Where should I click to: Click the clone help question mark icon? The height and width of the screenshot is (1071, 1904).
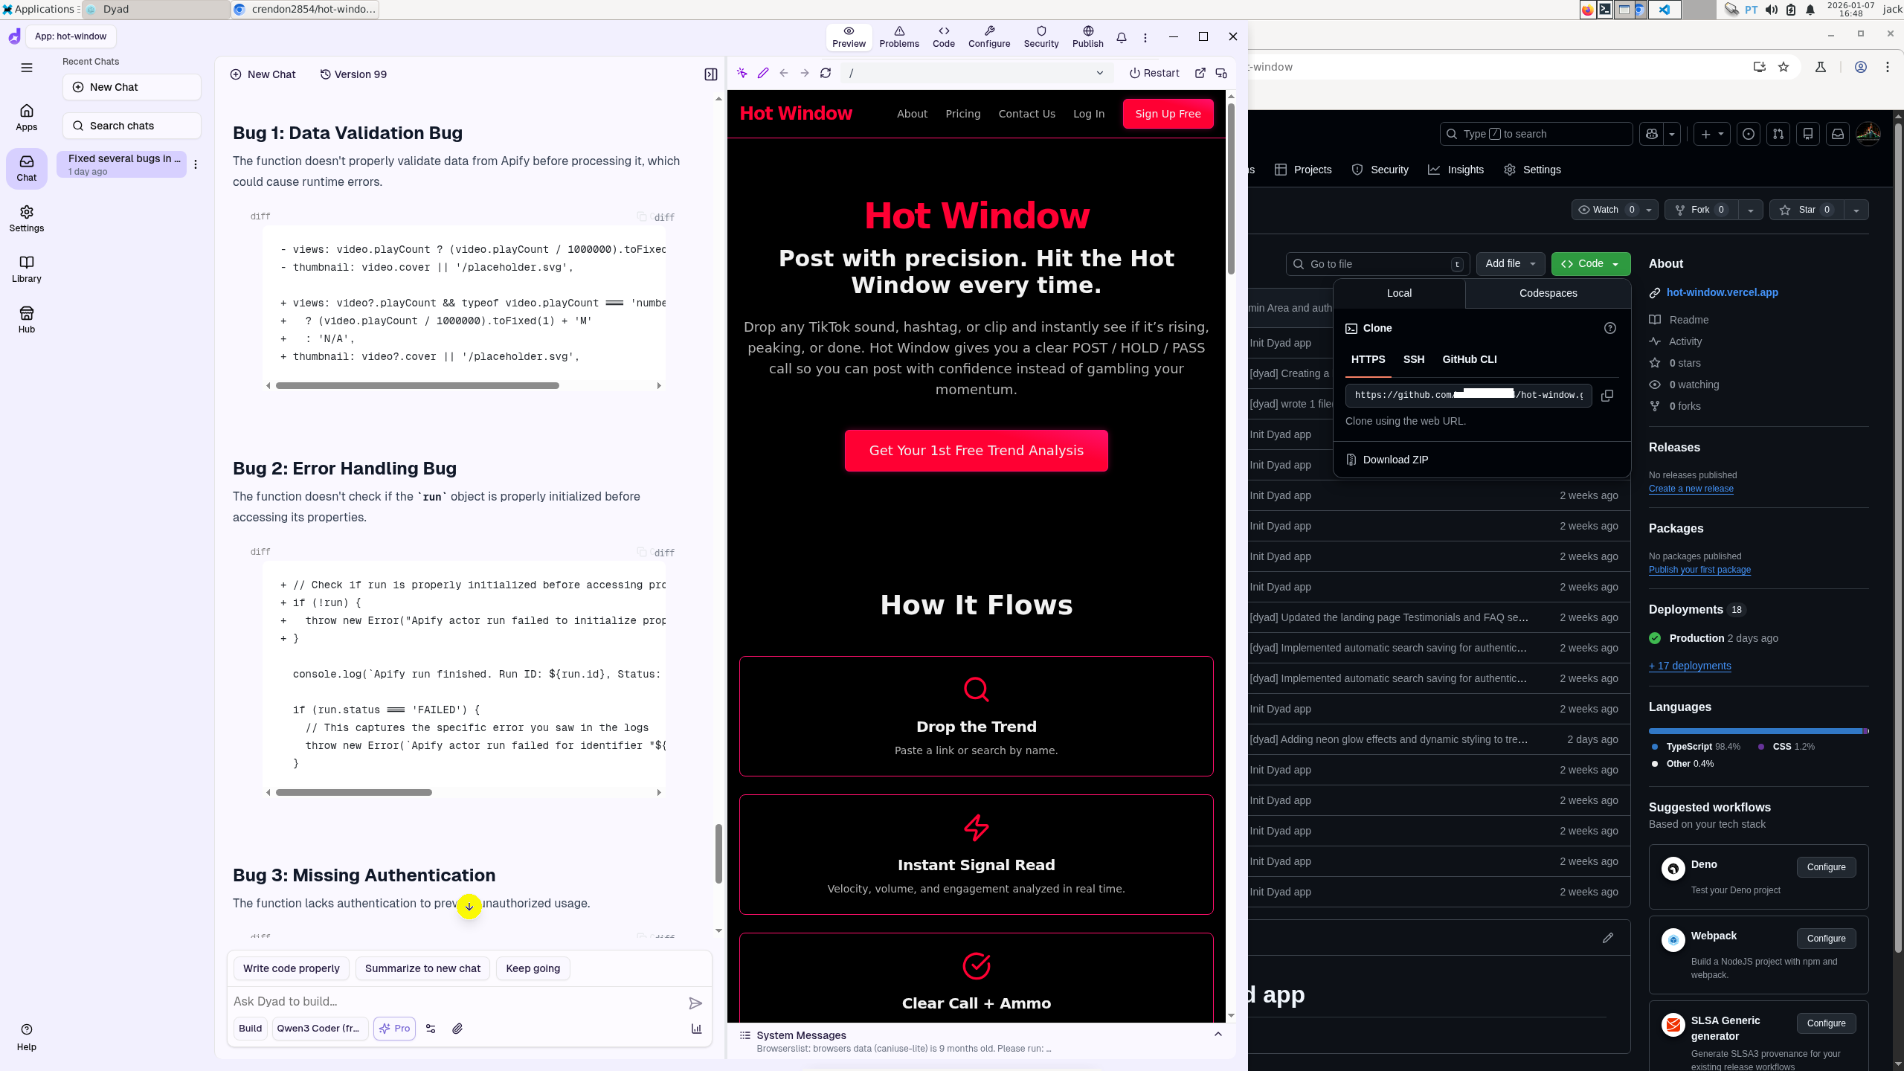(1610, 328)
